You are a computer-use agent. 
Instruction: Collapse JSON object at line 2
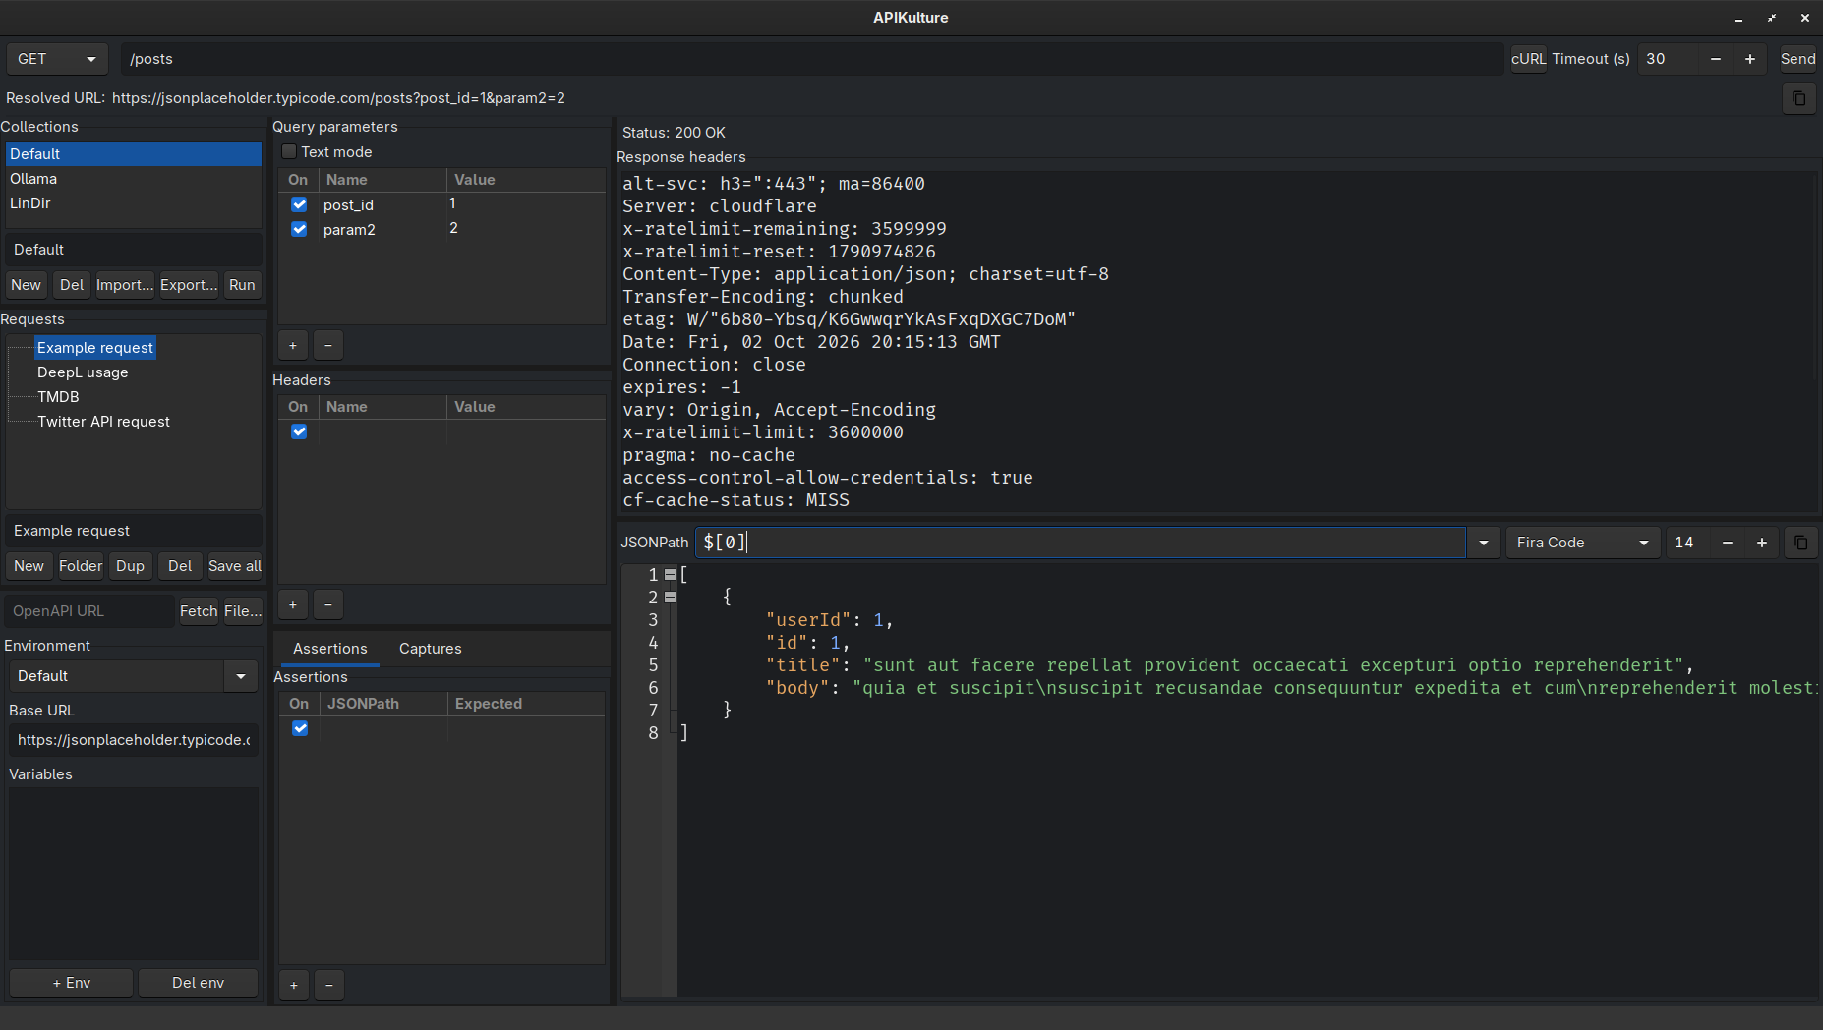pos(671,598)
